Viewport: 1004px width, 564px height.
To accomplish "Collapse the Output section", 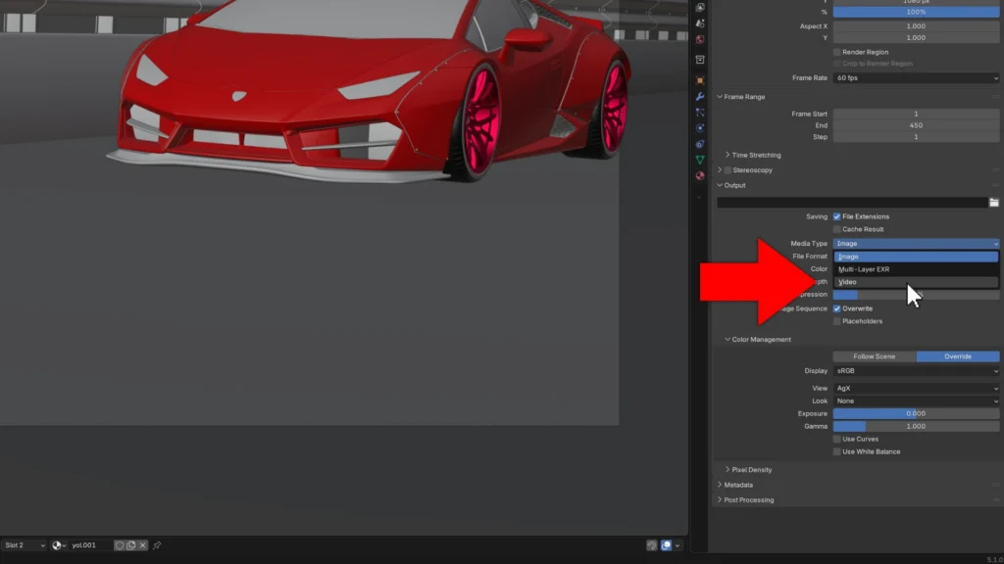I will [720, 185].
